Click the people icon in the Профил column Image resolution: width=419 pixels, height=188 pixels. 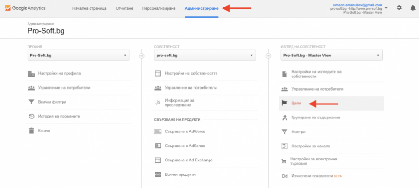pyautogui.click(x=31, y=88)
